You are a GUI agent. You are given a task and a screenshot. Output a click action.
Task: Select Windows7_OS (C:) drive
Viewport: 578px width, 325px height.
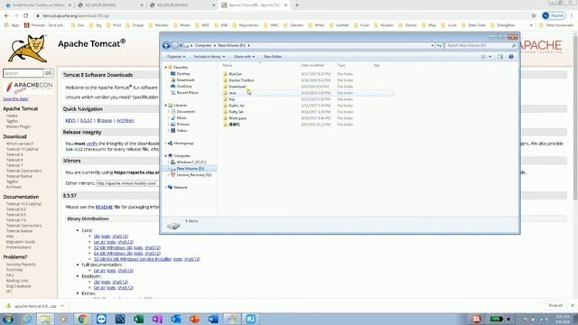tap(191, 162)
